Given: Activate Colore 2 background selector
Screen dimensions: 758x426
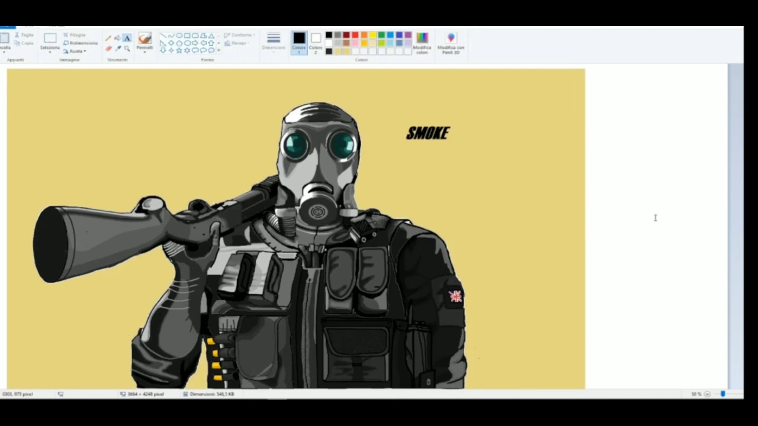Looking at the screenshot, I should [x=316, y=43].
